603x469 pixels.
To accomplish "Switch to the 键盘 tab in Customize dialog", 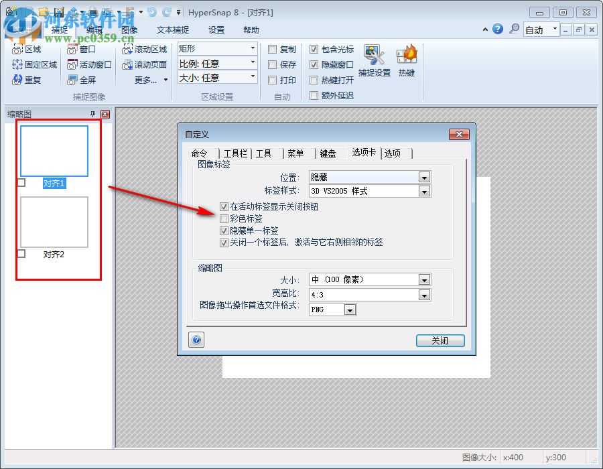I will point(328,153).
